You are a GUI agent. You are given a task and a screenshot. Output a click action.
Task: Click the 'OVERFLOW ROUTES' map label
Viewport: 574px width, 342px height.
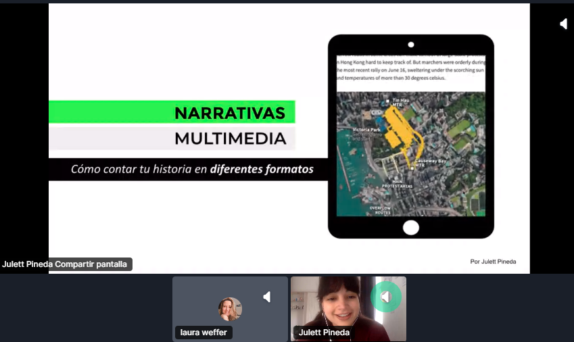point(380,210)
